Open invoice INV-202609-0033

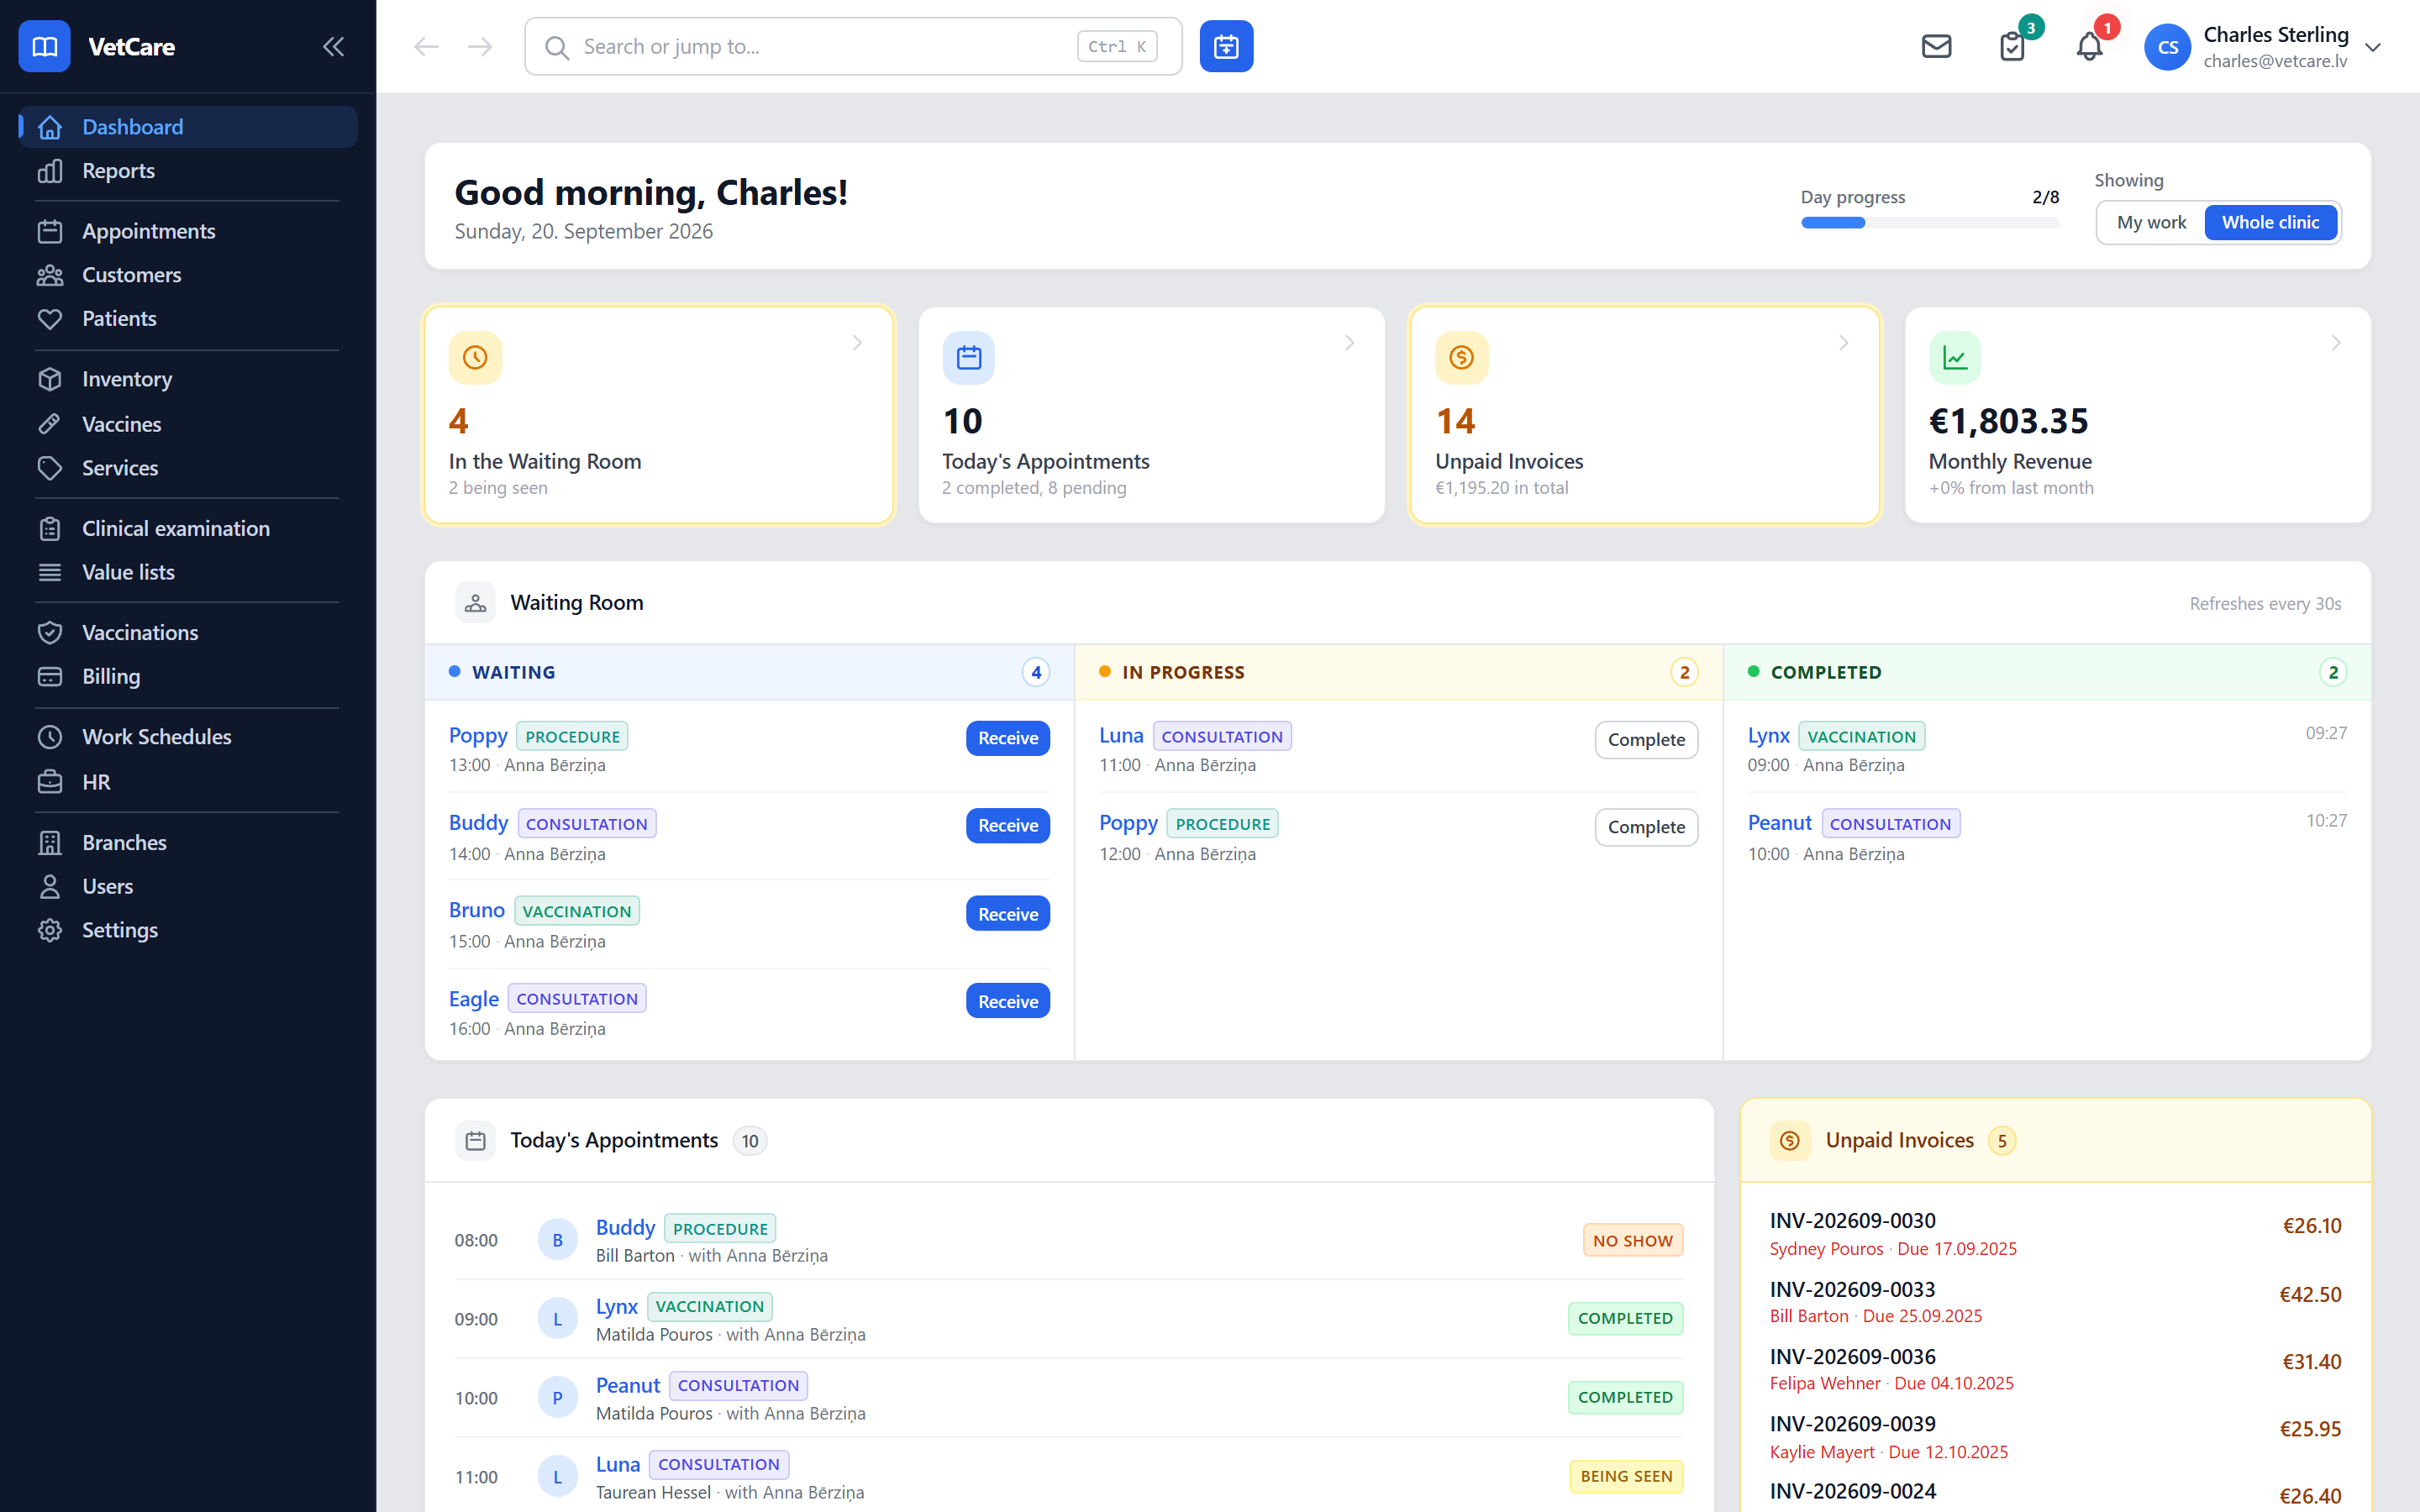1852,1290
